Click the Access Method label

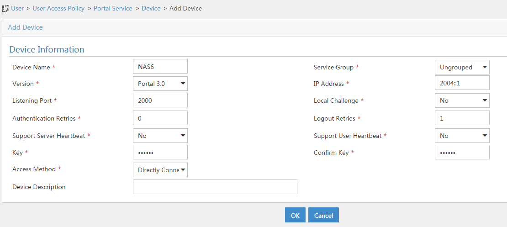(34, 169)
